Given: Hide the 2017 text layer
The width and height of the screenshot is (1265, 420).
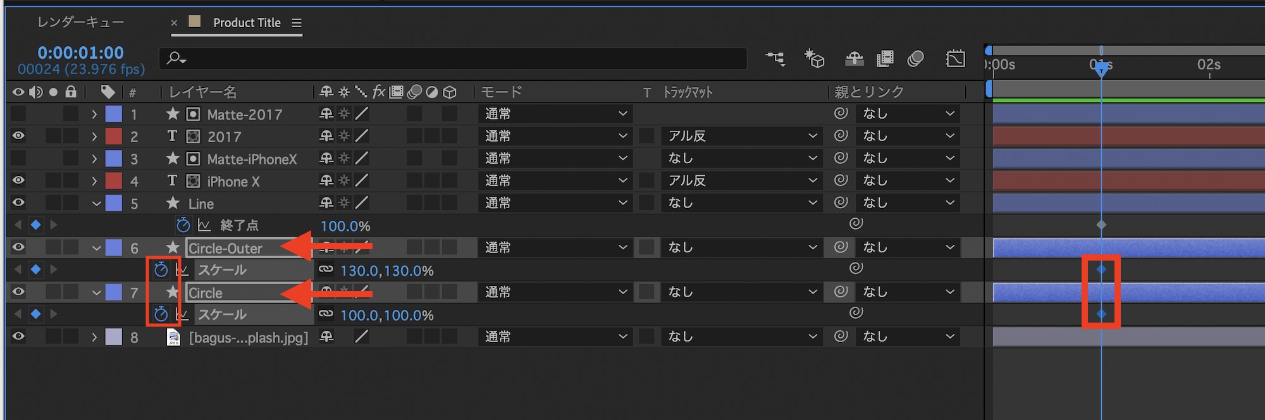Looking at the screenshot, I should pyautogui.click(x=18, y=136).
